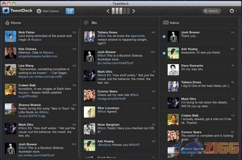Click Josh Brewer's avatar in Home column
The image size is (242, 160).
point(10,148)
